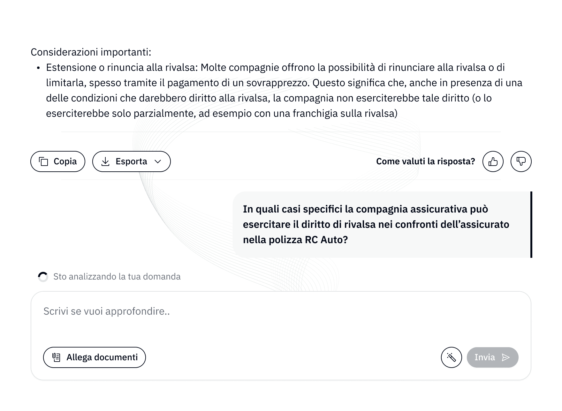Click the thumbs up icon to rate positively
Image resolution: width=562 pixels, height=411 pixels.
[492, 161]
